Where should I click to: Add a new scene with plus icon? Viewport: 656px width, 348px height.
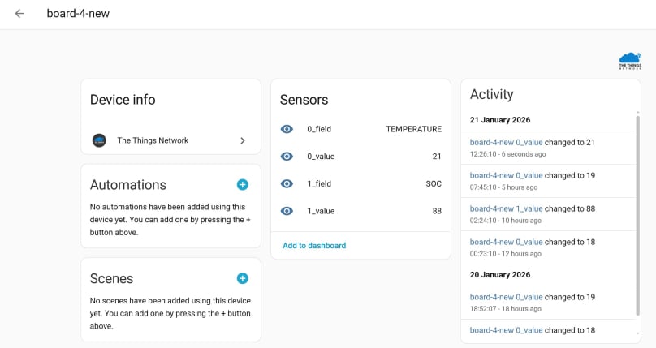tap(242, 278)
